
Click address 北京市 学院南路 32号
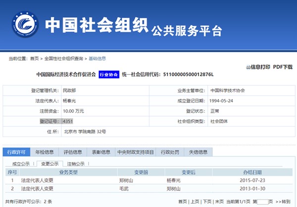click(x=85, y=132)
